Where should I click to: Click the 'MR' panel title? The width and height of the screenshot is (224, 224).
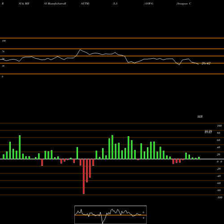click(200, 116)
